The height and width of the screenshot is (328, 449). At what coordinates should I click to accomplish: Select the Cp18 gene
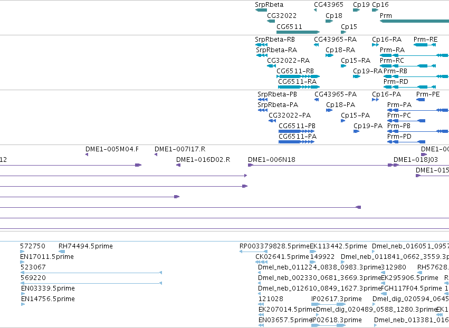tap(329, 21)
